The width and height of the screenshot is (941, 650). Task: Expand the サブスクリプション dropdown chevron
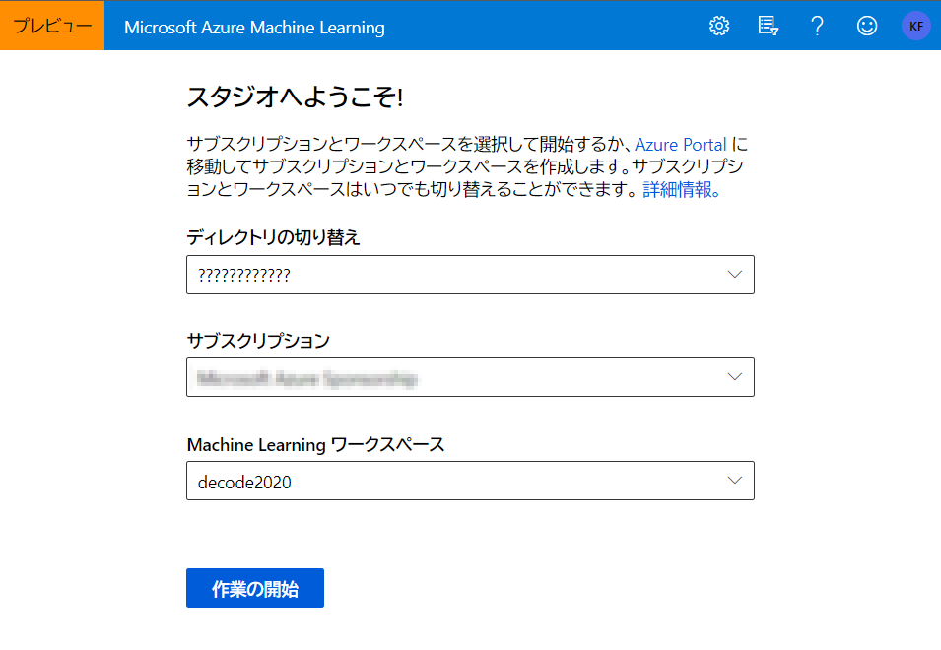(734, 377)
